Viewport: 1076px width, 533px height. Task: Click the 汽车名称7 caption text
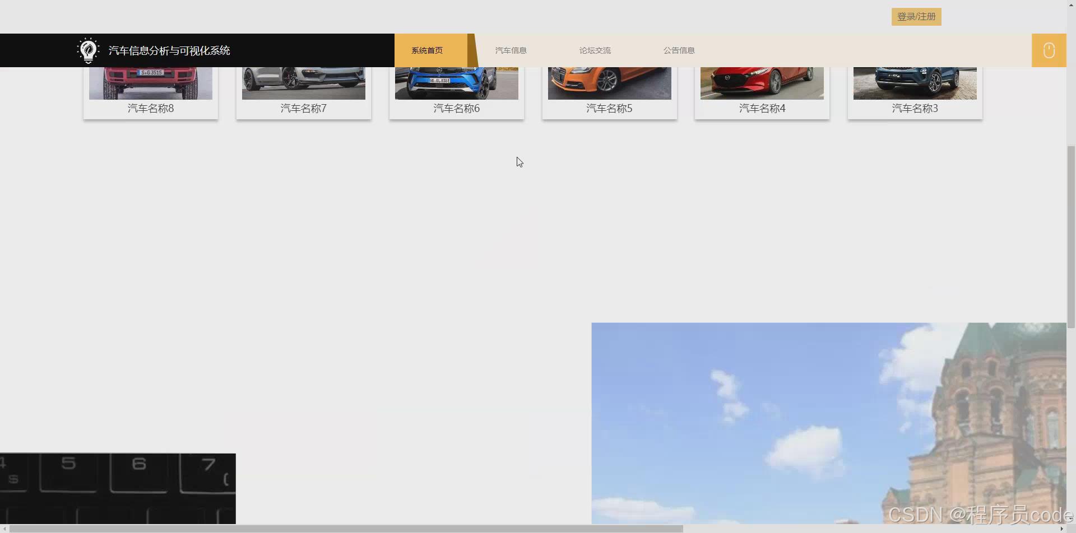pos(304,109)
